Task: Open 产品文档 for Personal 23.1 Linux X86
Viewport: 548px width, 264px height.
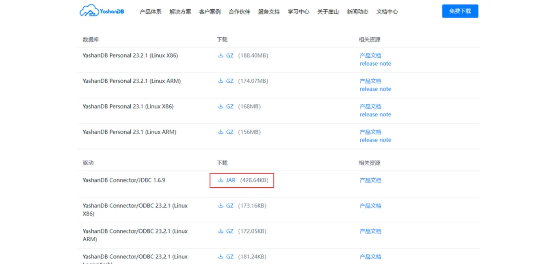Action: coord(370,106)
